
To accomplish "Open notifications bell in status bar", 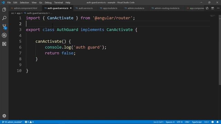I will 218,122.
